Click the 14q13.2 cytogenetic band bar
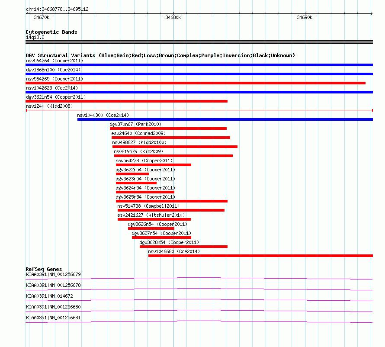The width and height of the screenshot is (385, 347). pyautogui.click(x=199, y=42)
